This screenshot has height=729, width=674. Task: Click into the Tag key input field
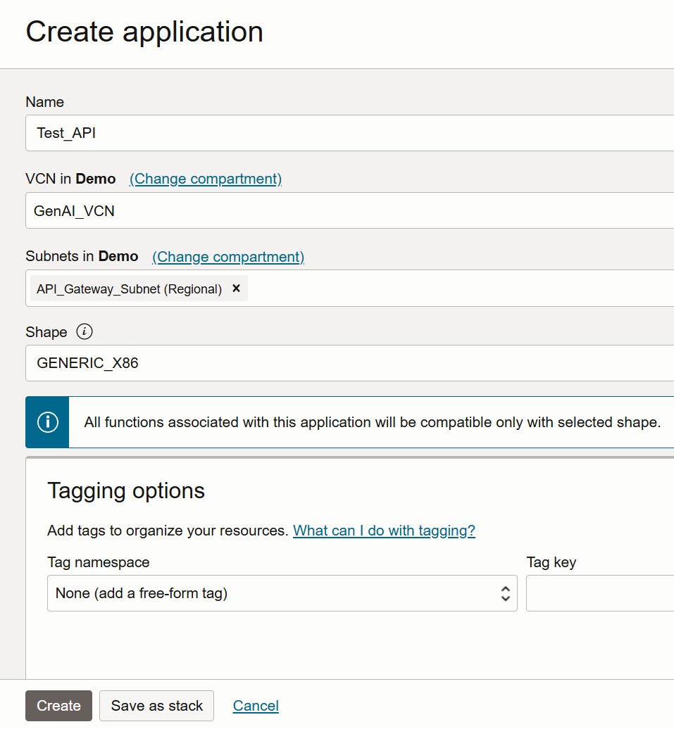point(599,593)
